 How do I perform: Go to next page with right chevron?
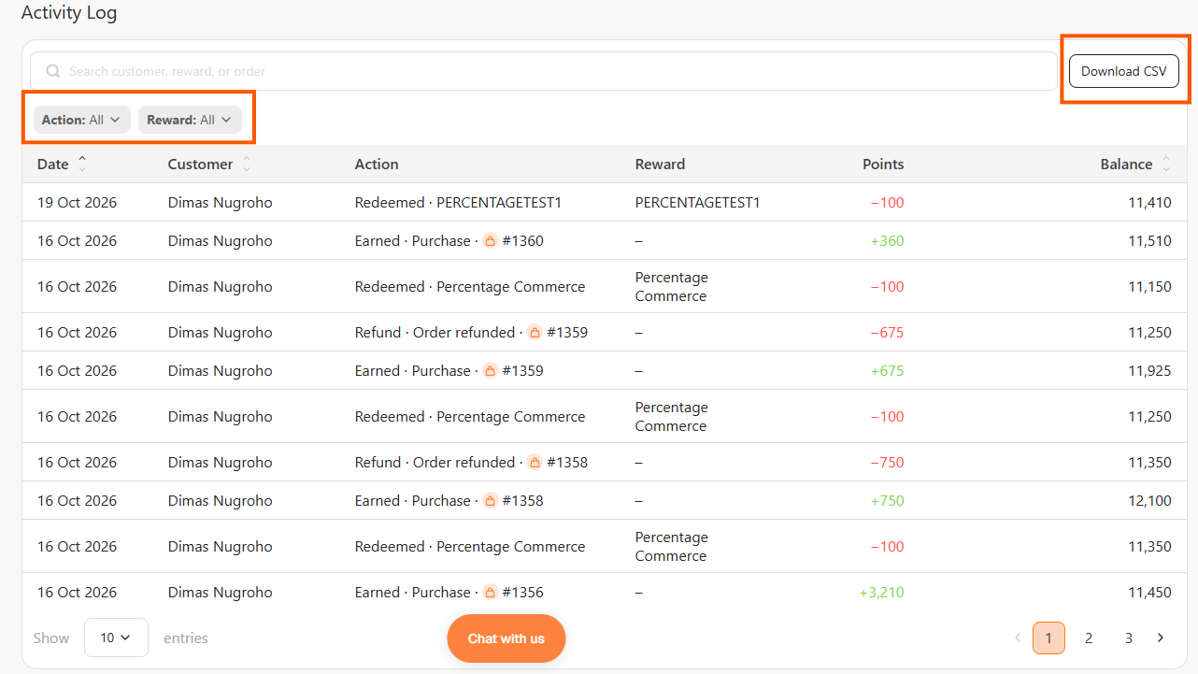point(1161,638)
